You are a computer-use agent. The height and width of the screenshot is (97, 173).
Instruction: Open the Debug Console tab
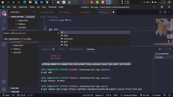76,49
